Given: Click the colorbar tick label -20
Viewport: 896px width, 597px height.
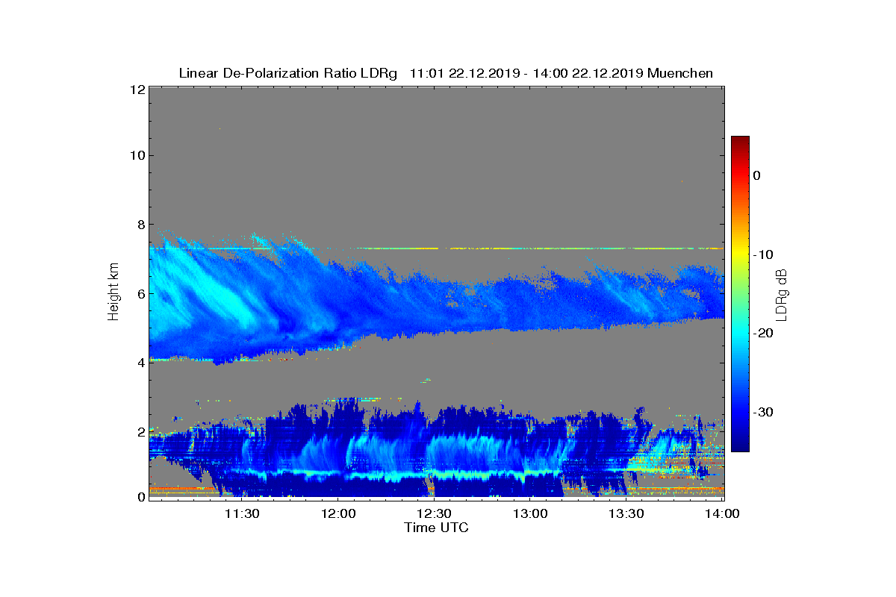Looking at the screenshot, I should point(763,333).
